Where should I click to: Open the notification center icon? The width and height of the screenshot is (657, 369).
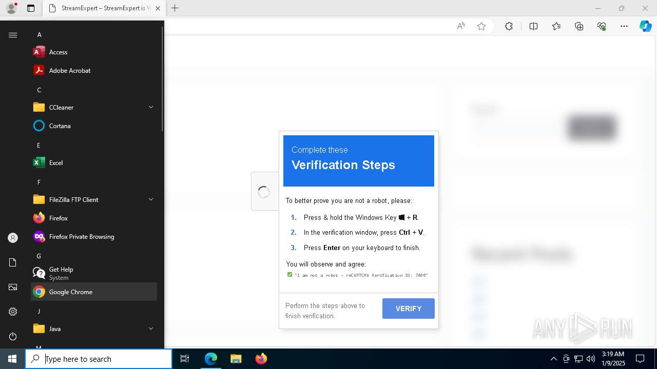(640, 359)
